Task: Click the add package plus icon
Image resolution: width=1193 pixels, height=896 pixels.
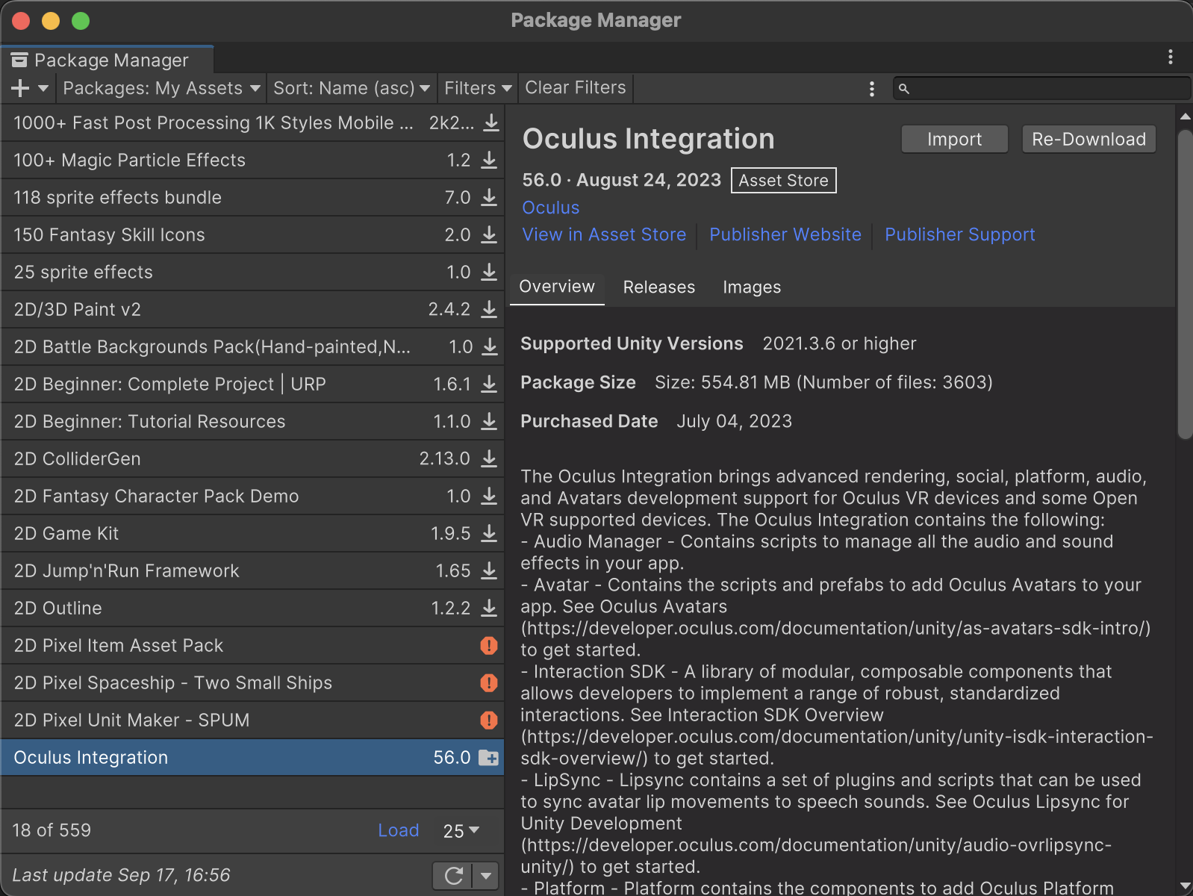Action: [x=20, y=88]
